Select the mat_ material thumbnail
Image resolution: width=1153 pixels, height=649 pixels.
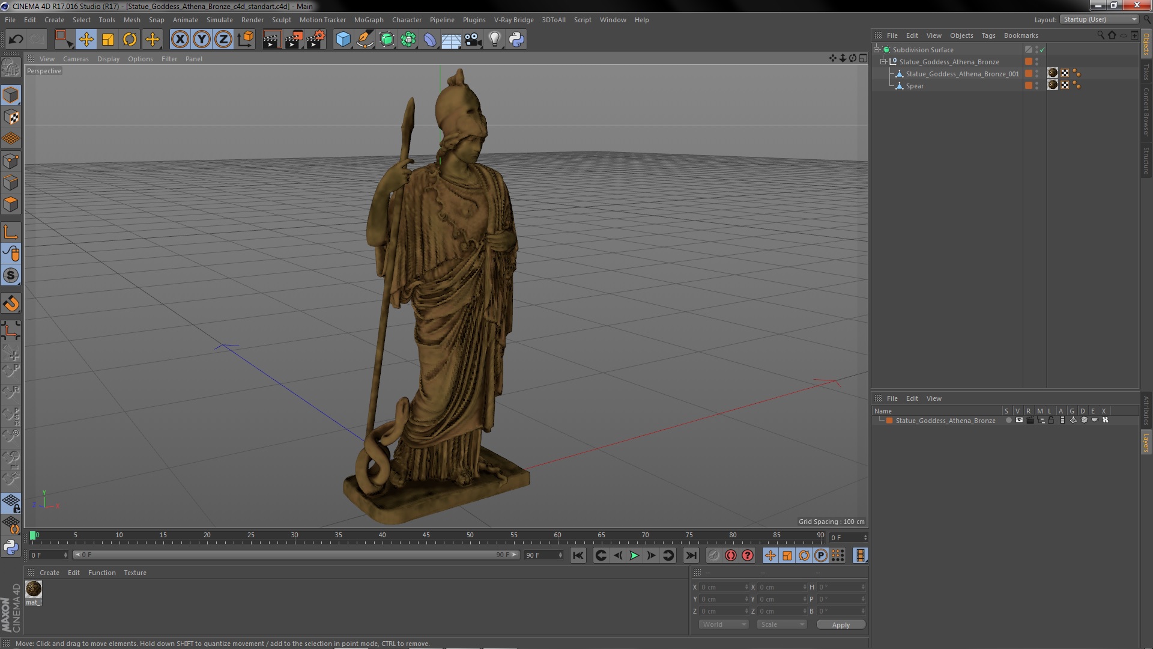[33, 588]
